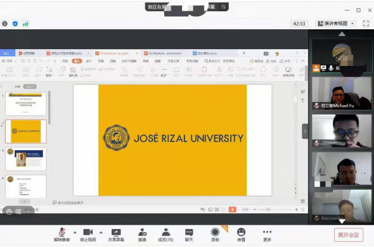374x247 pixels.
Task: Open the 聊天 chat panel
Action: pos(189,235)
